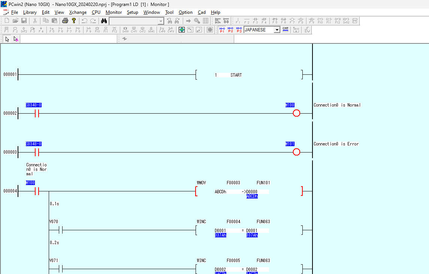Open a project with the folder icon
The image size is (429, 274).
(15, 21)
